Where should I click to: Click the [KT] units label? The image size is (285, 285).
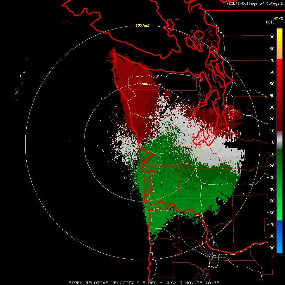pos(270,22)
